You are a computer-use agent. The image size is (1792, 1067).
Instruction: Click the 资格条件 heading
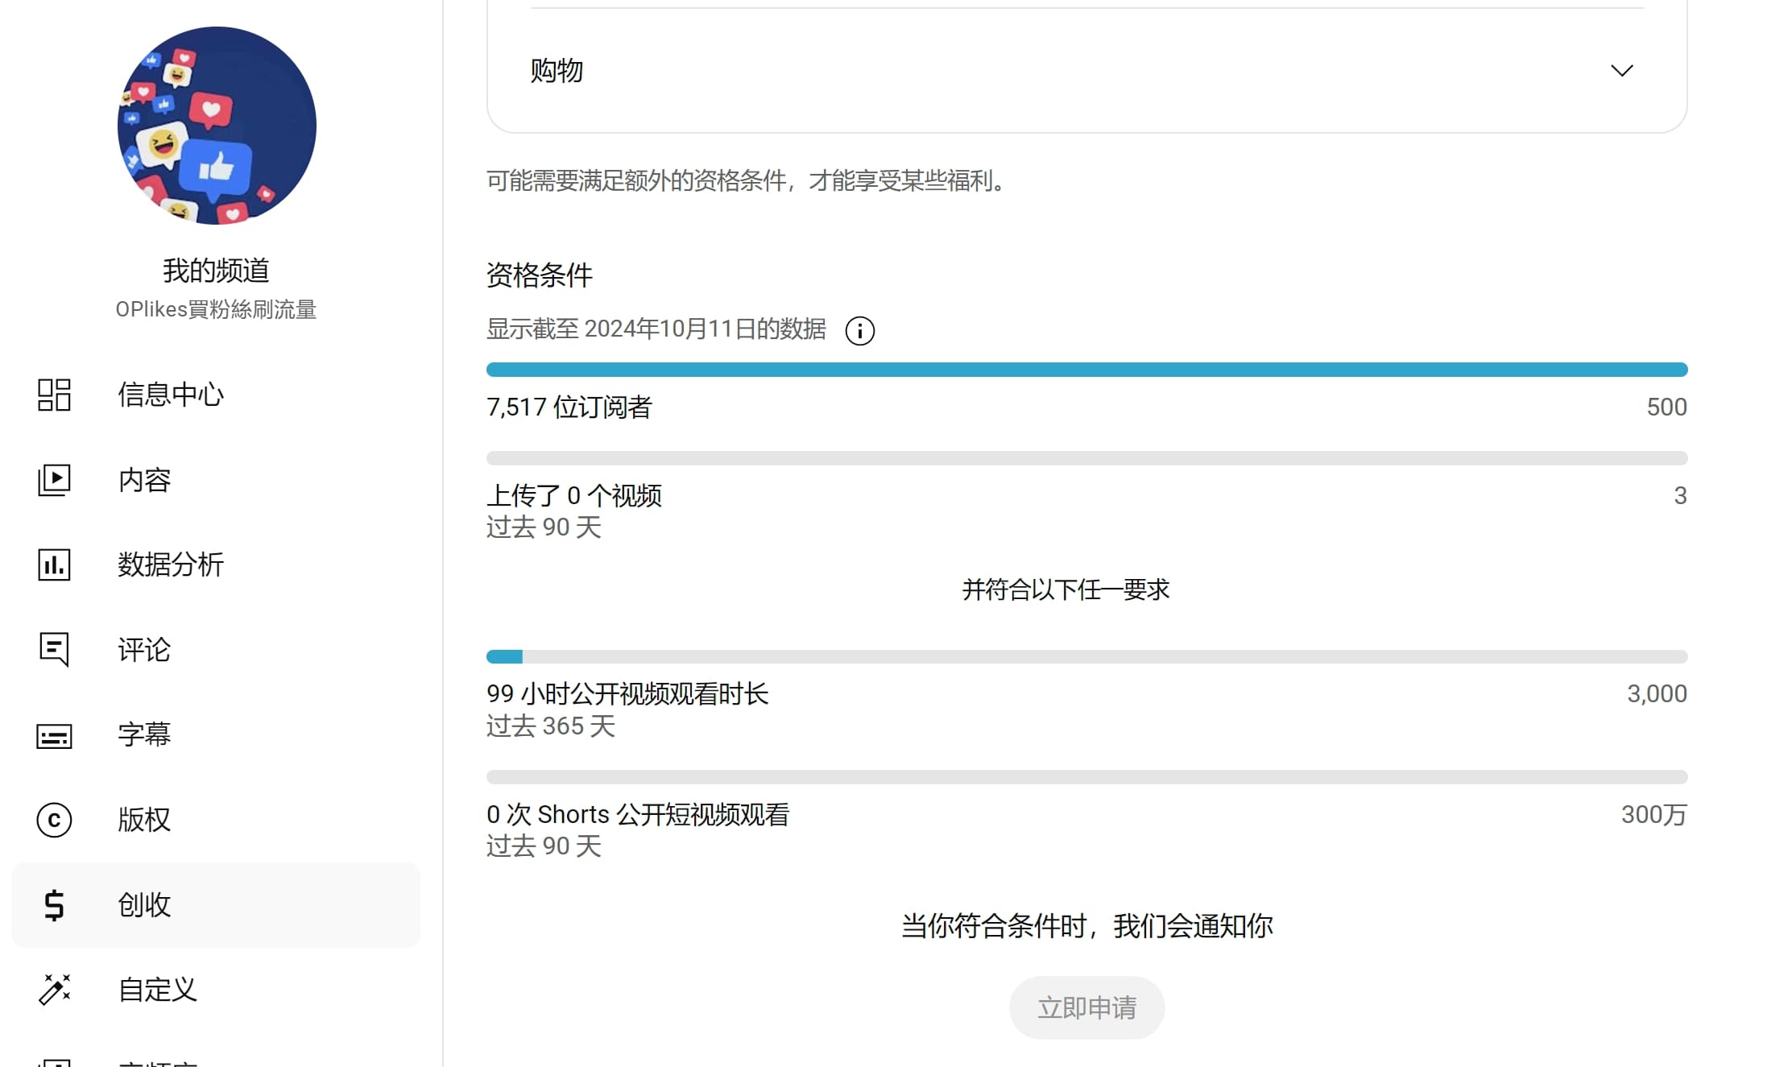pos(540,275)
